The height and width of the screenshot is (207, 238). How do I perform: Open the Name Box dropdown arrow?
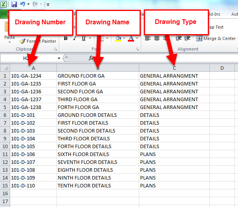click(59, 58)
